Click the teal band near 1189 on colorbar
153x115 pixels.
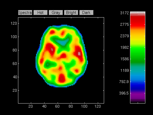[138, 70]
